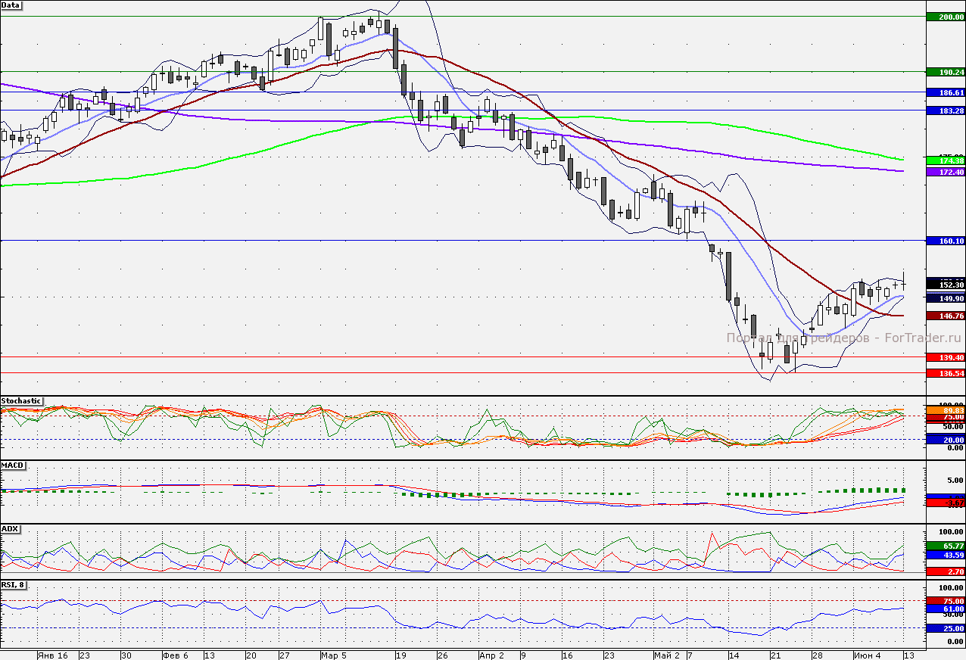Click the RSI, 8 indicator label

click(13, 584)
